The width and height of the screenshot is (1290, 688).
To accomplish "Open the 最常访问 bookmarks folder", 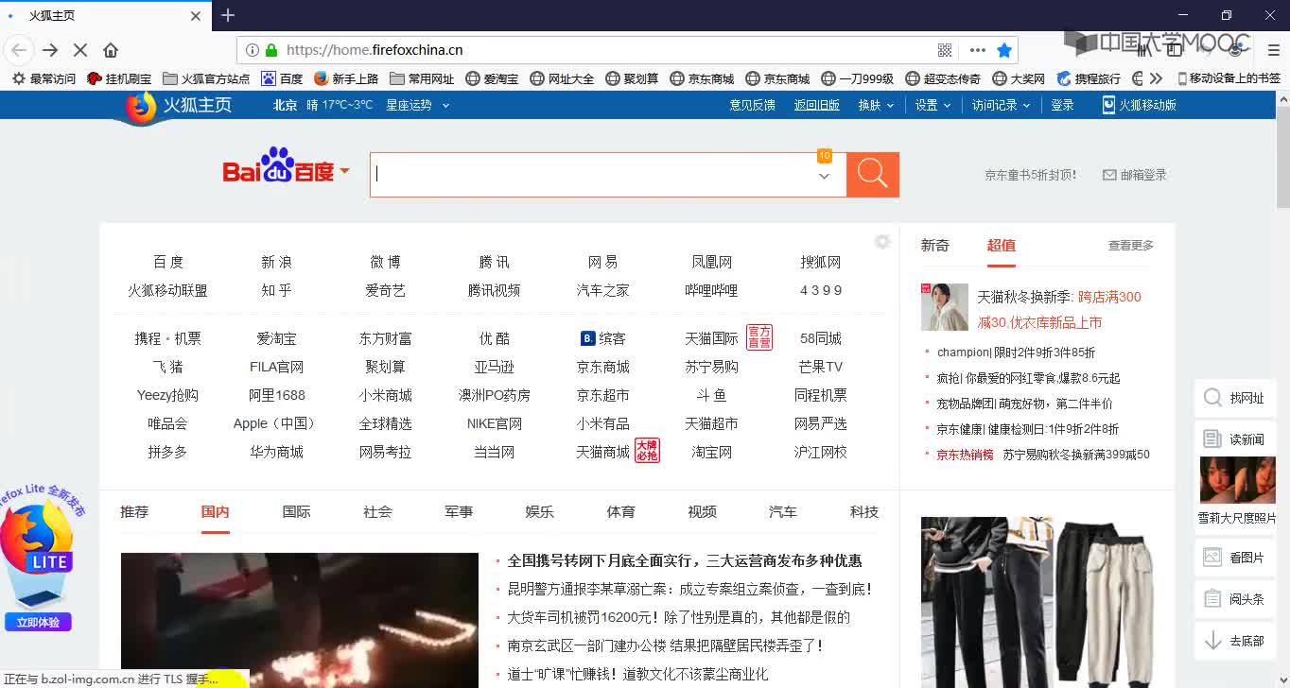I will pyautogui.click(x=44, y=79).
